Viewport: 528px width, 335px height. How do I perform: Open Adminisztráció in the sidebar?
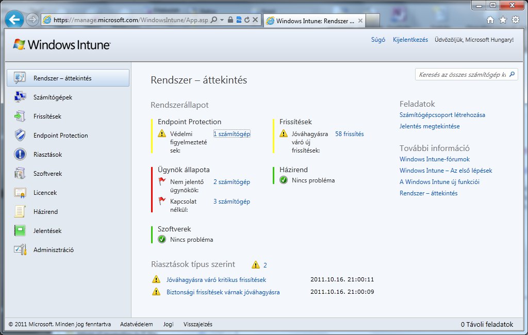tap(68, 250)
